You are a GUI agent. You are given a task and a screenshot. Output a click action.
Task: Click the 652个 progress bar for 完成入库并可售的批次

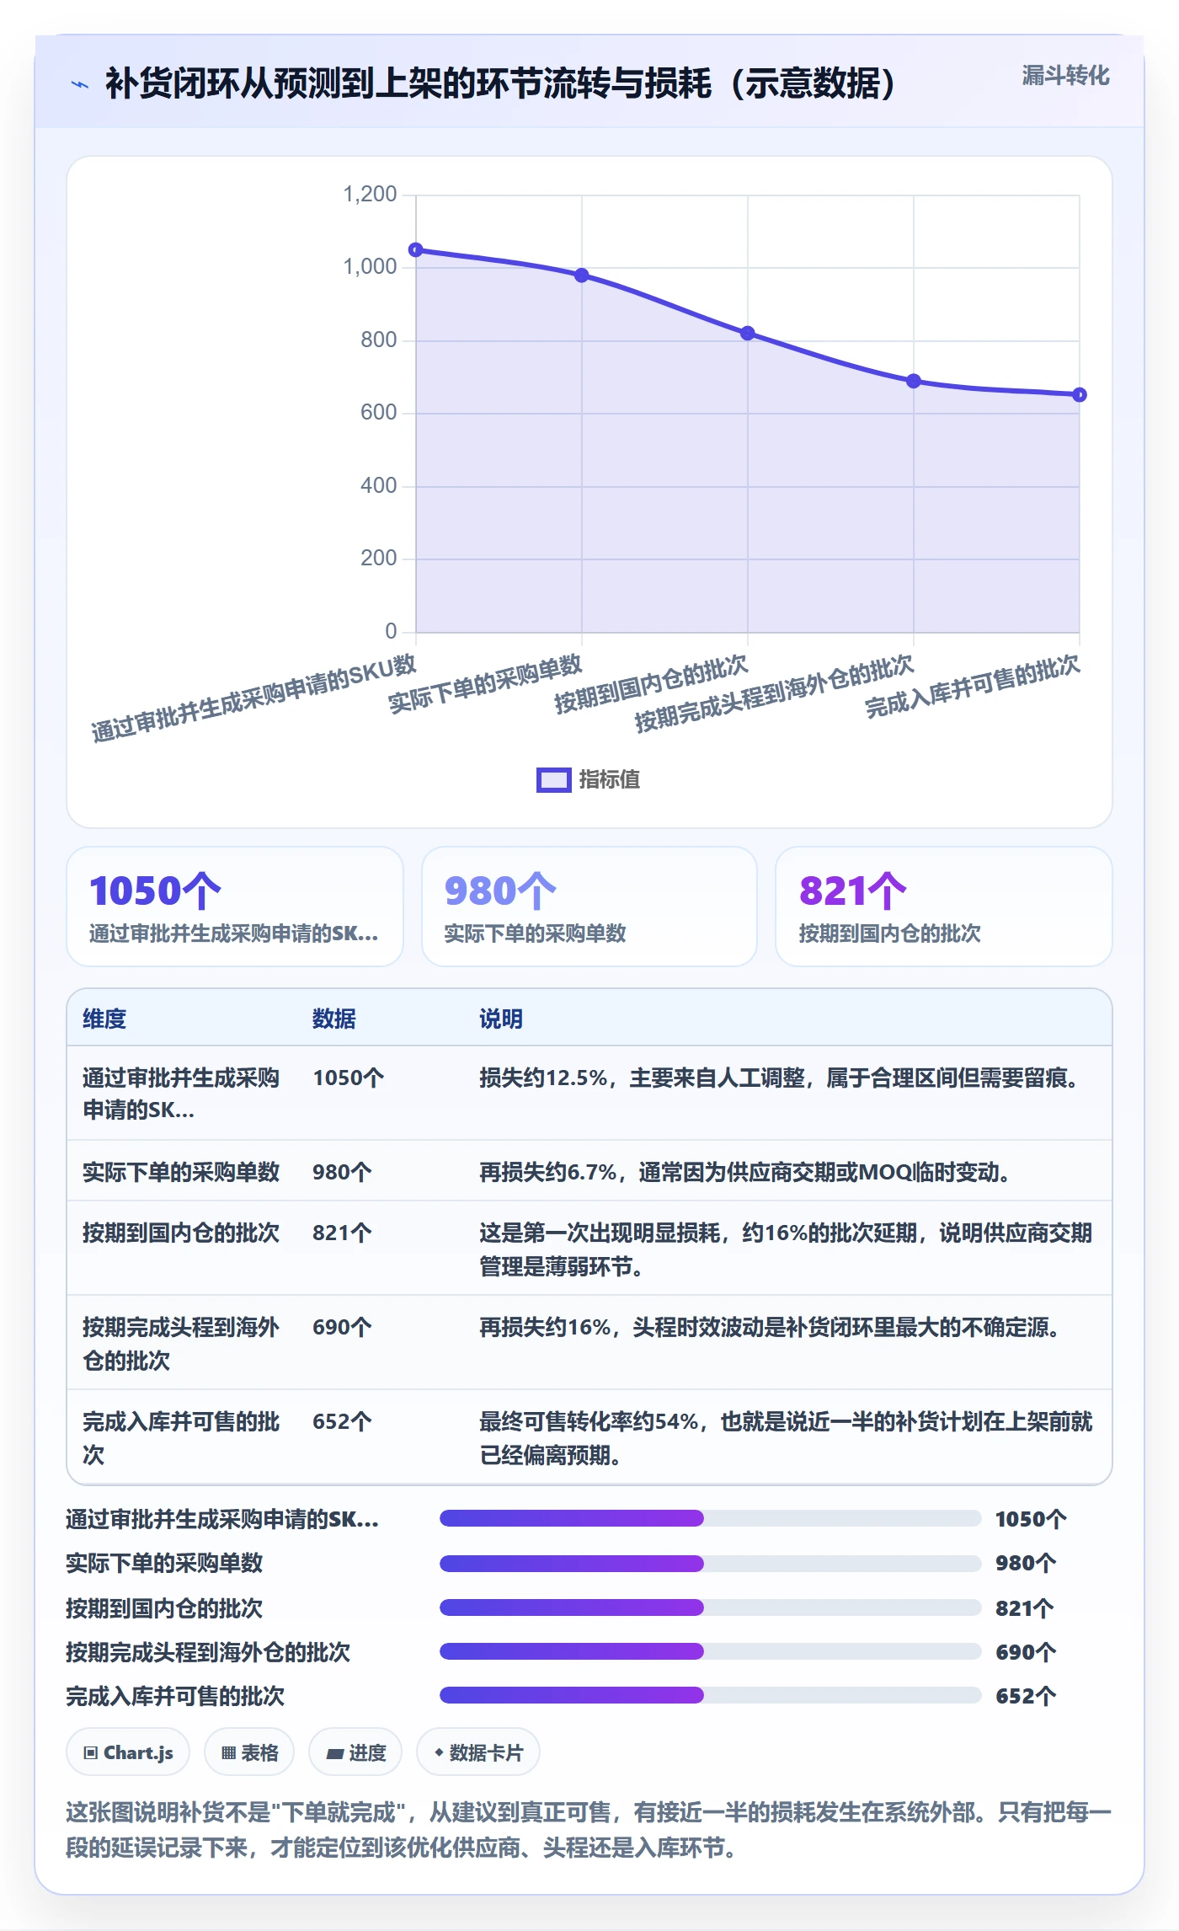pos(711,1695)
